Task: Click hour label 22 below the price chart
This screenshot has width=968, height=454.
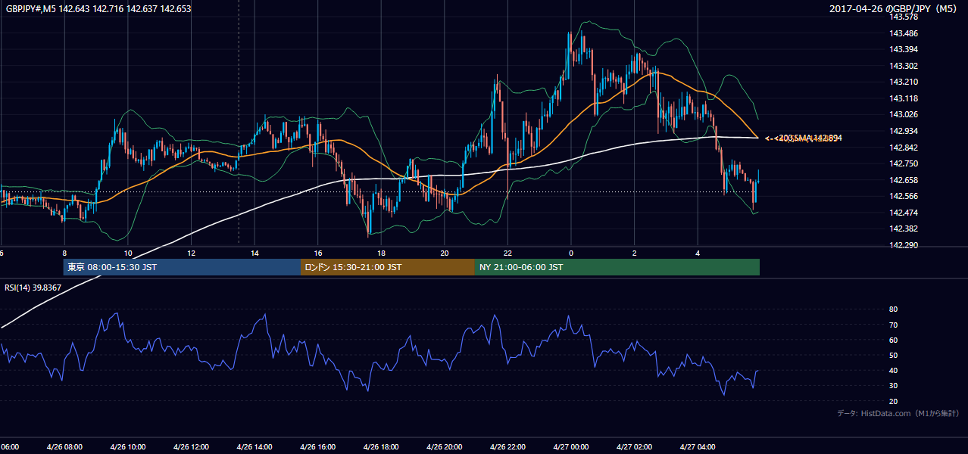Action: (507, 253)
